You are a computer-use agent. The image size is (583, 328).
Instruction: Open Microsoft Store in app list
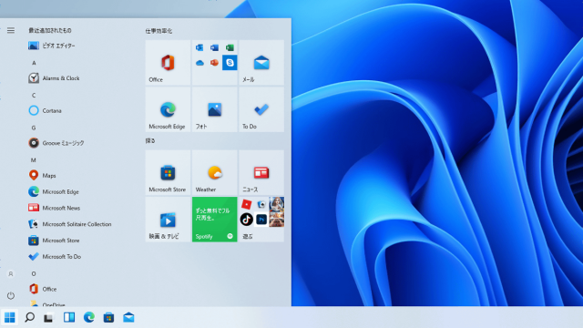pos(54,241)
